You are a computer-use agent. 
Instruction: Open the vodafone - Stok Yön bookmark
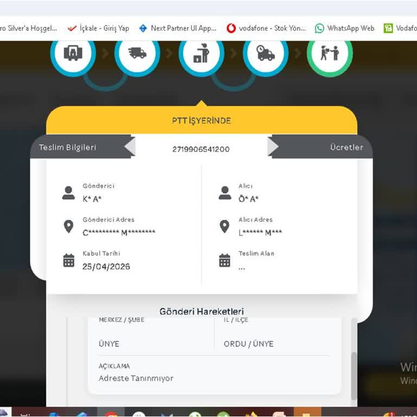click(x=266, y=28)
